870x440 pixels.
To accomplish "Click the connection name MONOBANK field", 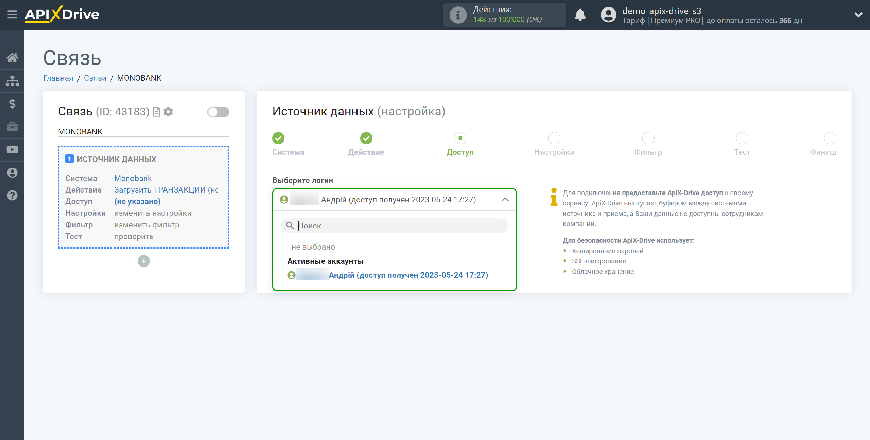I will 144,132.
